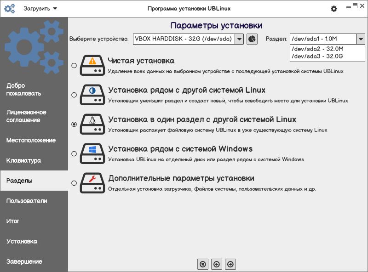Open the settings gear in title bar

pyautogui.click(x=334, y=9)
